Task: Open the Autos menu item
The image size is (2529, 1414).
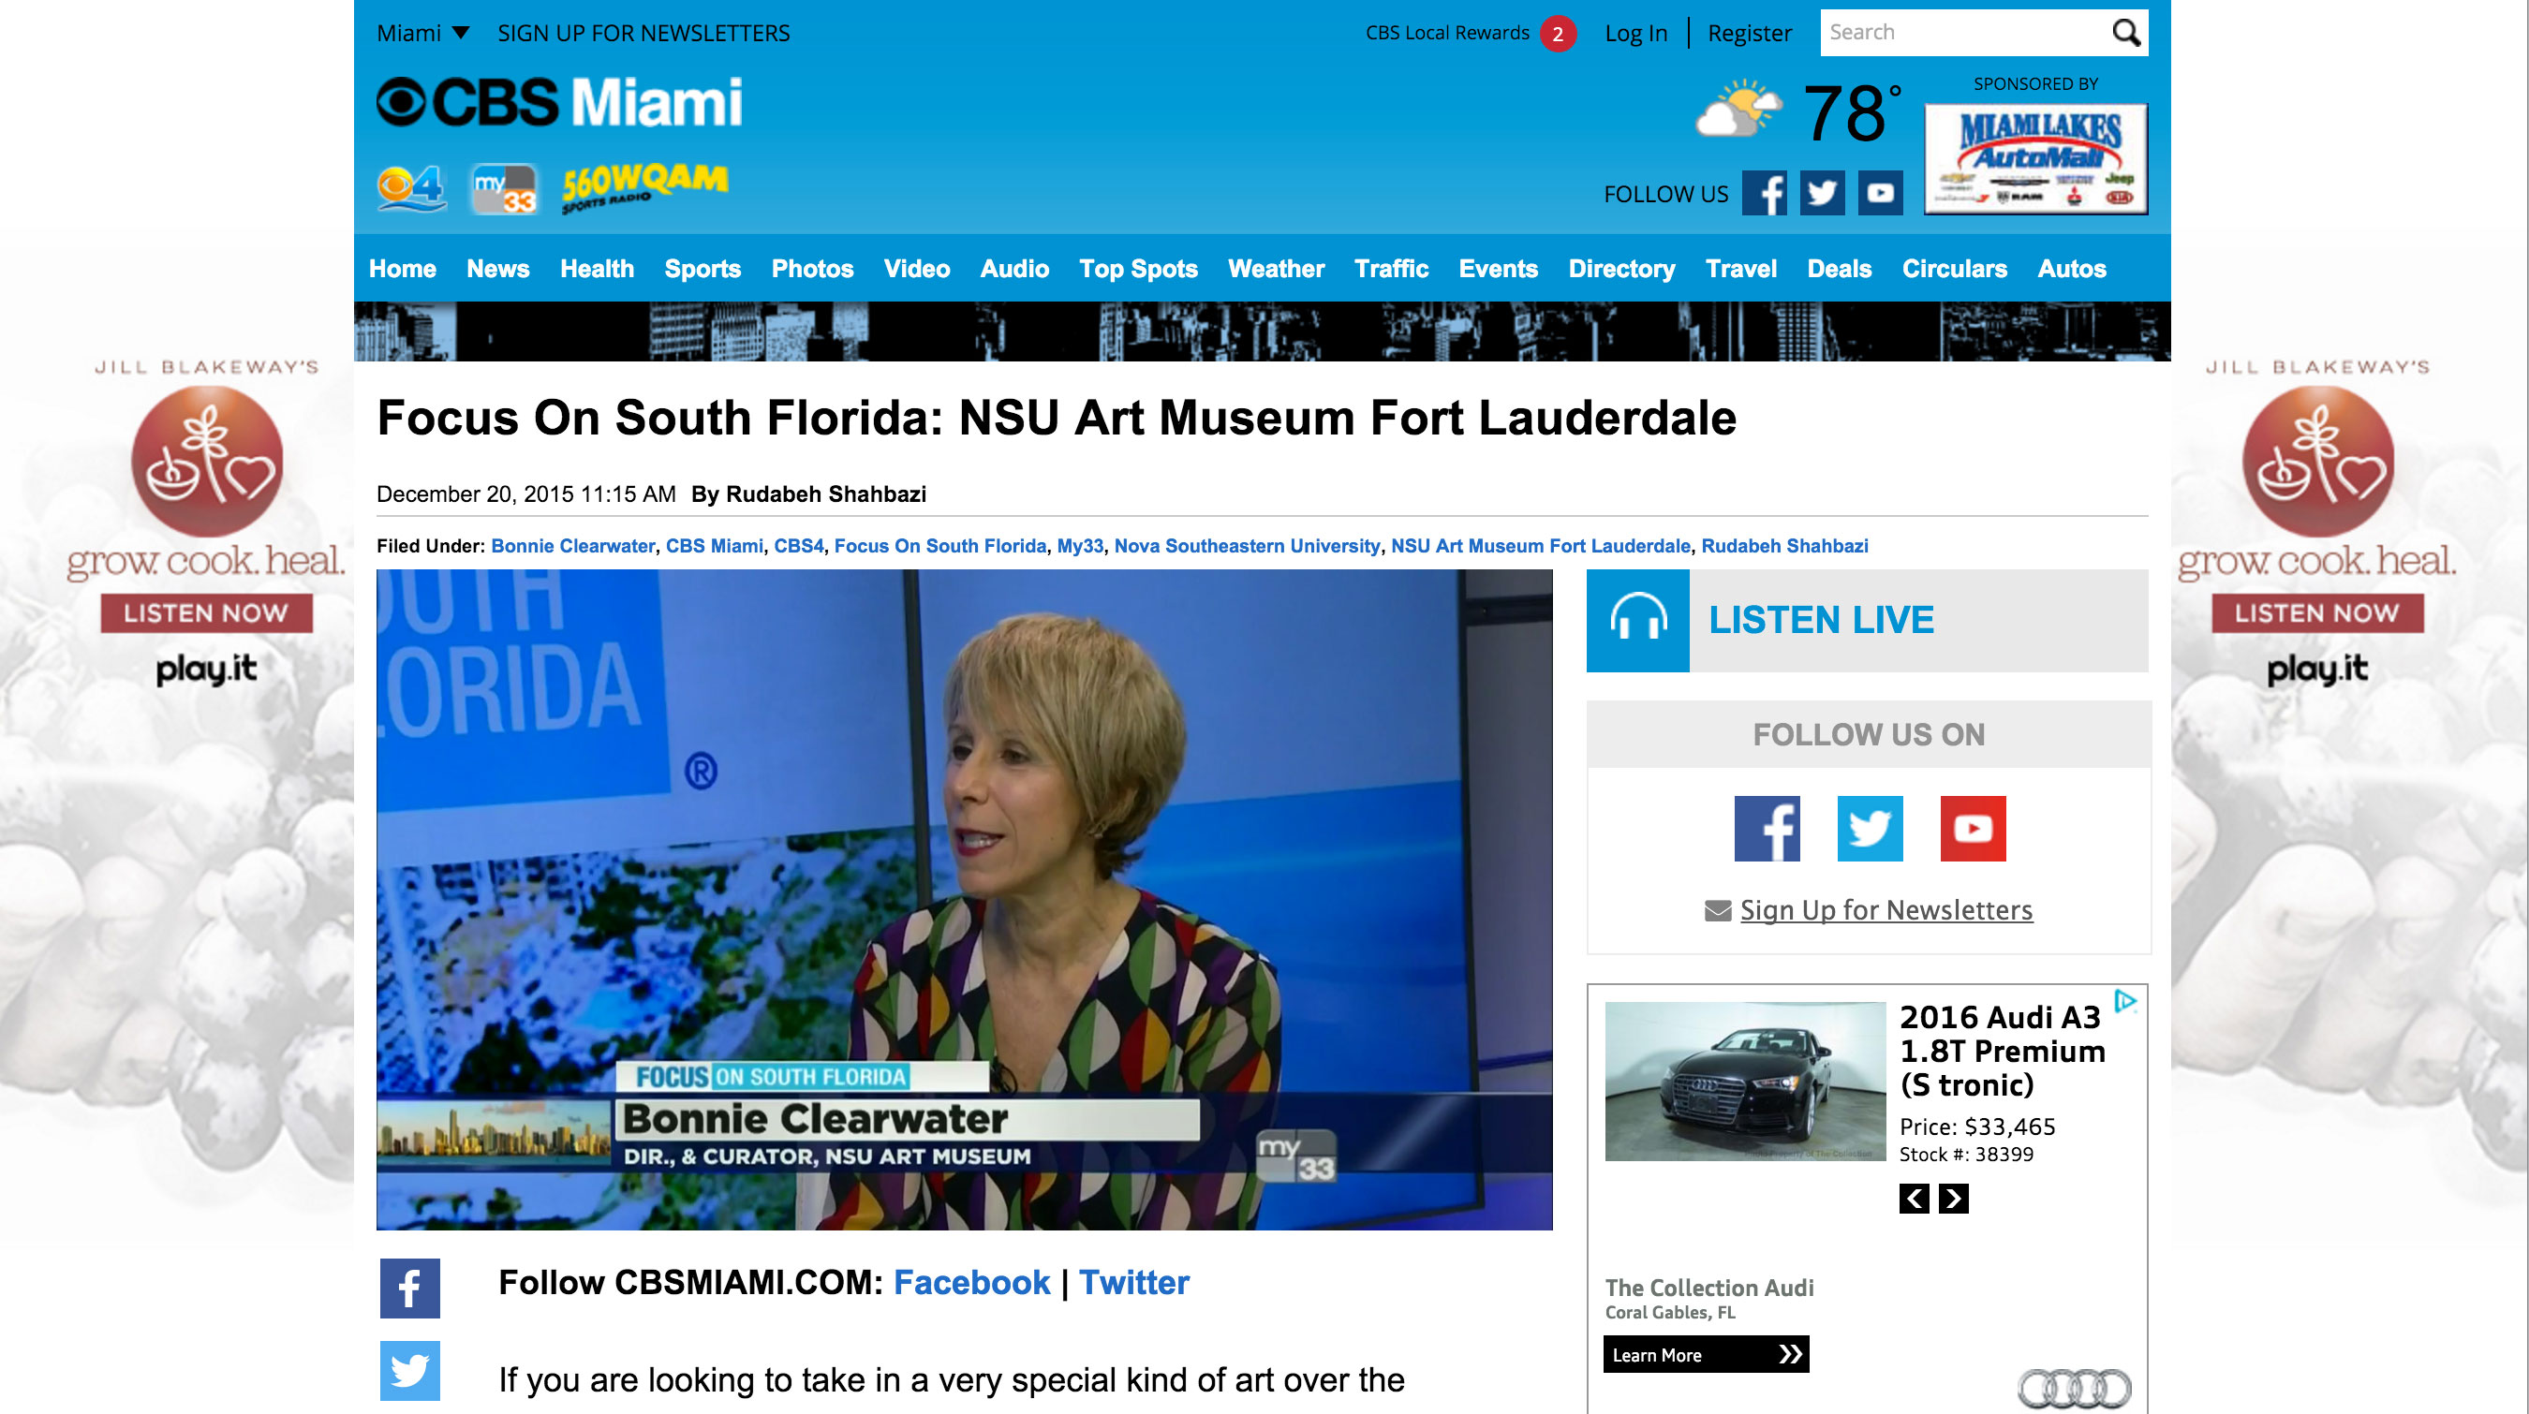Action: coord(2073,269)
